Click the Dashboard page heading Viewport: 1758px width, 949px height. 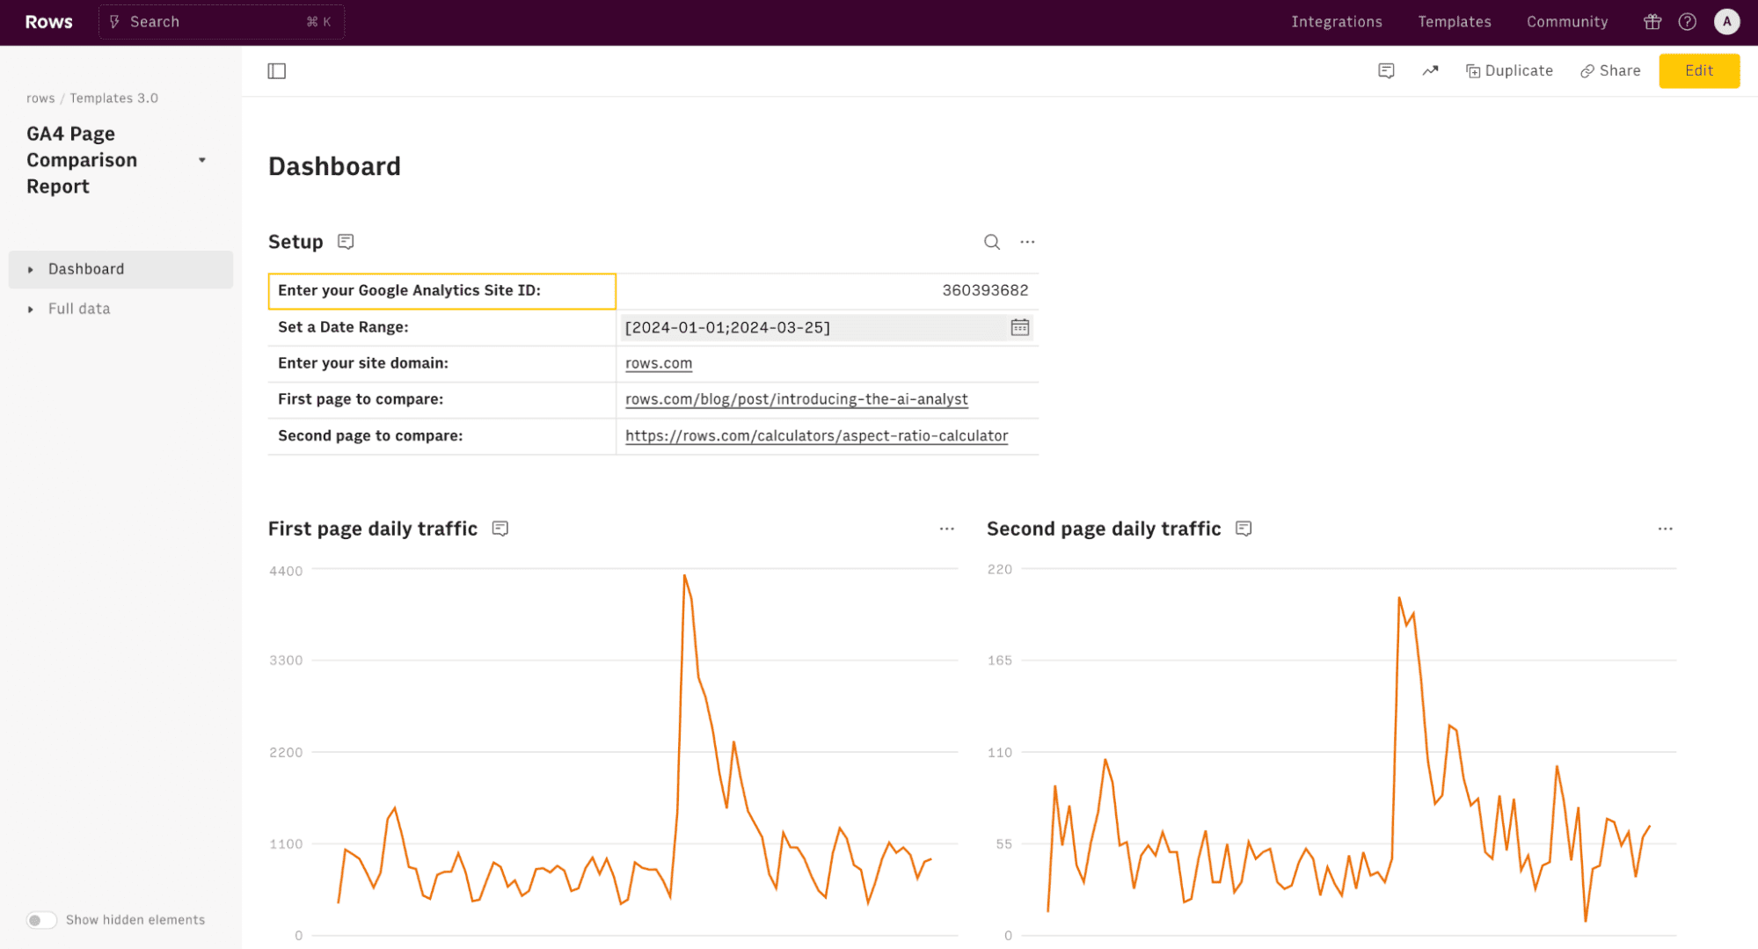click(x=334, y=166)
